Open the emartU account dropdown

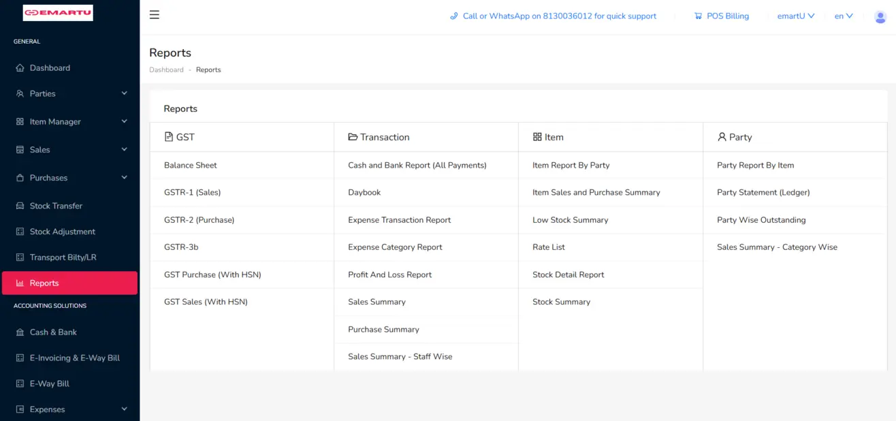795,16
